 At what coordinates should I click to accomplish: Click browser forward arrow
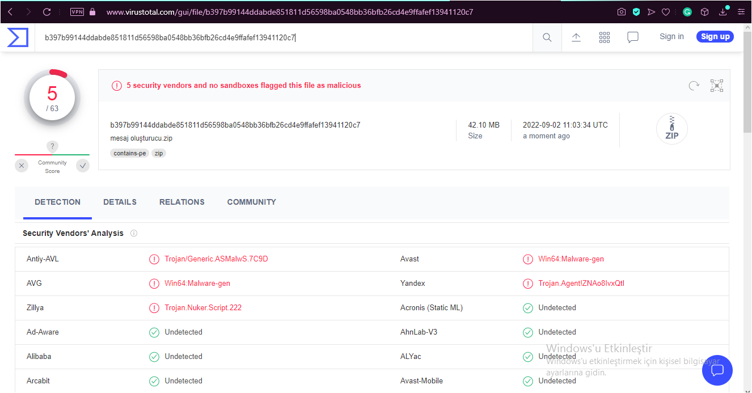[28, 11]
